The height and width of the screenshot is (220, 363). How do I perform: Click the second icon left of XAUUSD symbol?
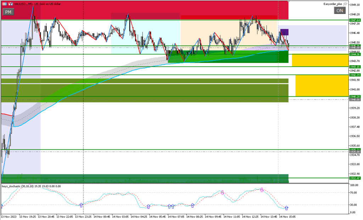(10, 3)
